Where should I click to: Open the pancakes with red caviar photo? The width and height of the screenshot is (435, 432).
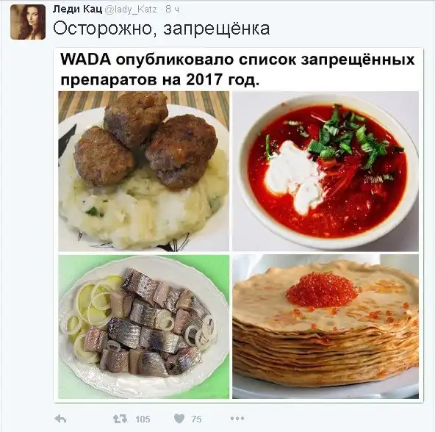tap(326, 326)
